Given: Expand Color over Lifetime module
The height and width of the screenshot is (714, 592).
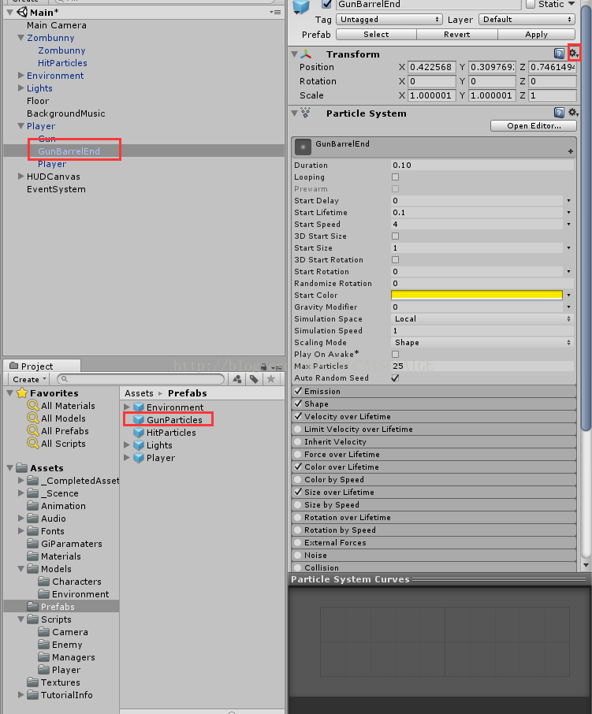Looking at the screenshot, I should click(x=434, y=467).
